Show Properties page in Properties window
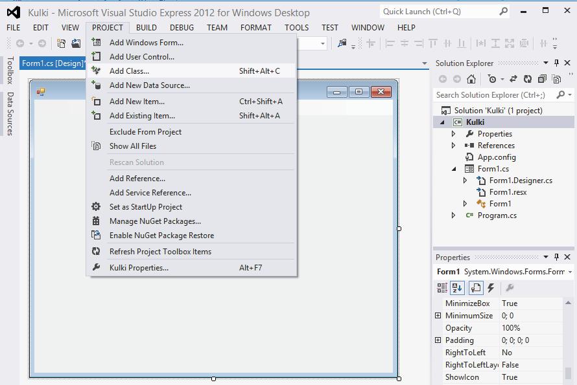This screenshot has height=385, width=577. [475, 288]
